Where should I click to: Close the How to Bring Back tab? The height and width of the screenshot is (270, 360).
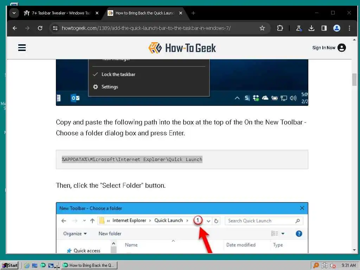coord(181,13)
